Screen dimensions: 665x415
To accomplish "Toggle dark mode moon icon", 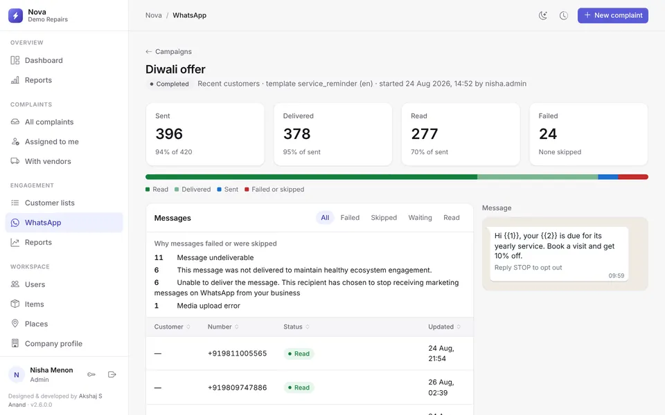I will [543, 15].
